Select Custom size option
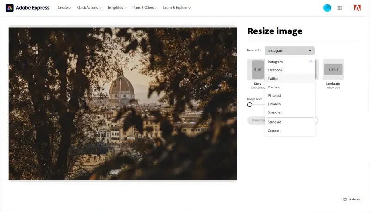This screenshot has width=370, height=212. (273, 131)
